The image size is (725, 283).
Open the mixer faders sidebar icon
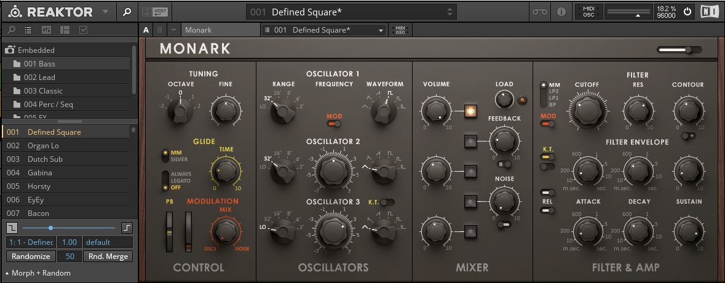click(46, 30)
